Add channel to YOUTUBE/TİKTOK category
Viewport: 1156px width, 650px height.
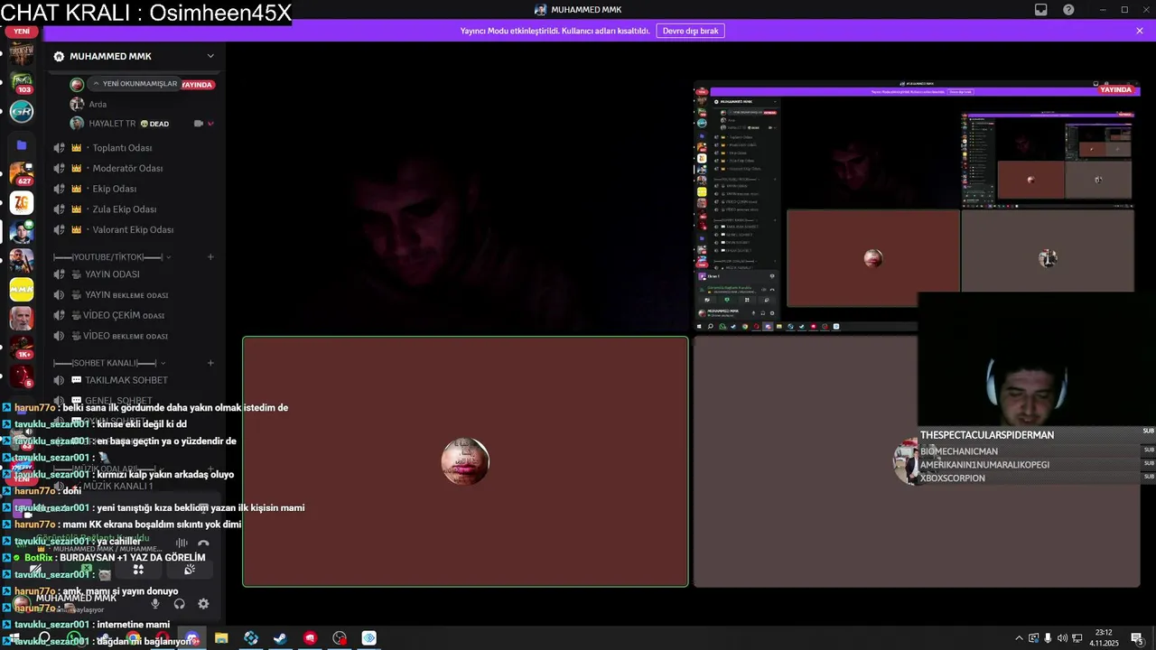pos(210,257)
